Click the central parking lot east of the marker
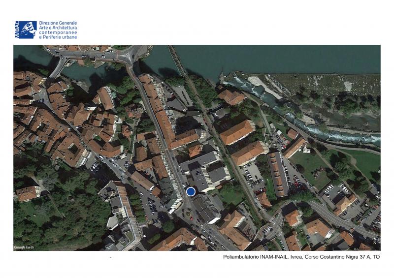 point(253,176)
